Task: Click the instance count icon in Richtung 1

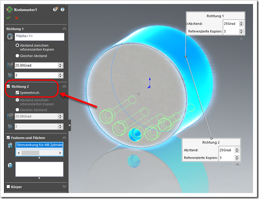Action: [10, 75]
